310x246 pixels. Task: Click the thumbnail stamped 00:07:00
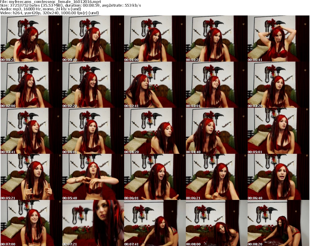click(31, 223)
